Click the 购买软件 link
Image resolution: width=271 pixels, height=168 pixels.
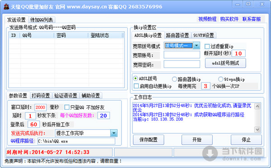click(229, 19)
